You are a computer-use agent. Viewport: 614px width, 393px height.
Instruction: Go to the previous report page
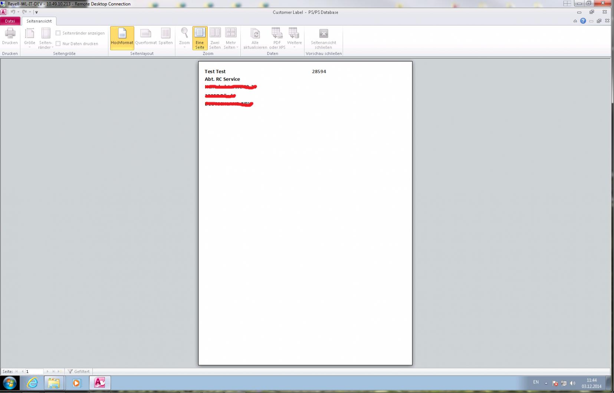(x=22, y=371)
